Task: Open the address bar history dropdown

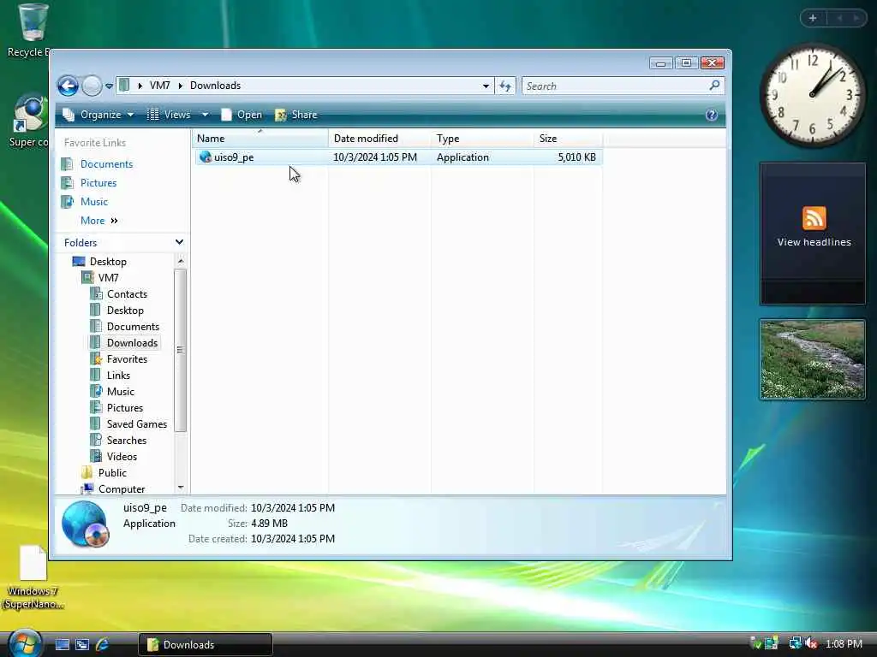Action: (486, 86)
